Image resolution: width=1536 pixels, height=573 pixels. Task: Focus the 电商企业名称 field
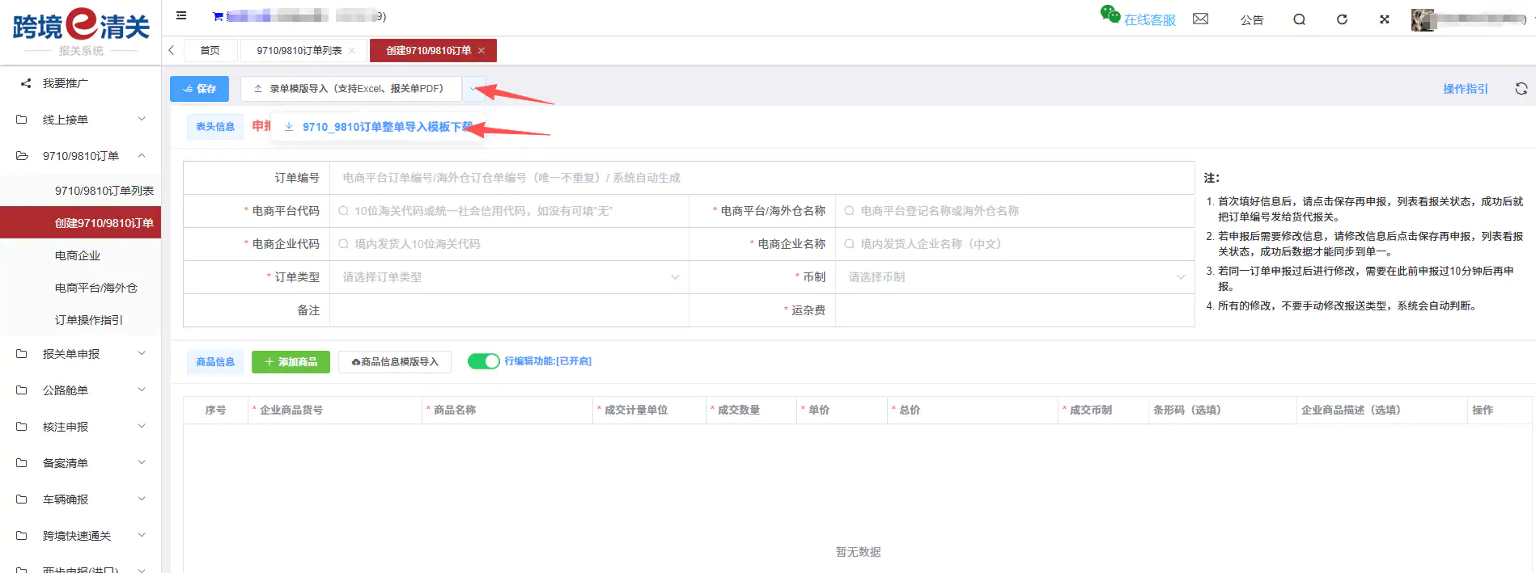tap(1015, 244)
